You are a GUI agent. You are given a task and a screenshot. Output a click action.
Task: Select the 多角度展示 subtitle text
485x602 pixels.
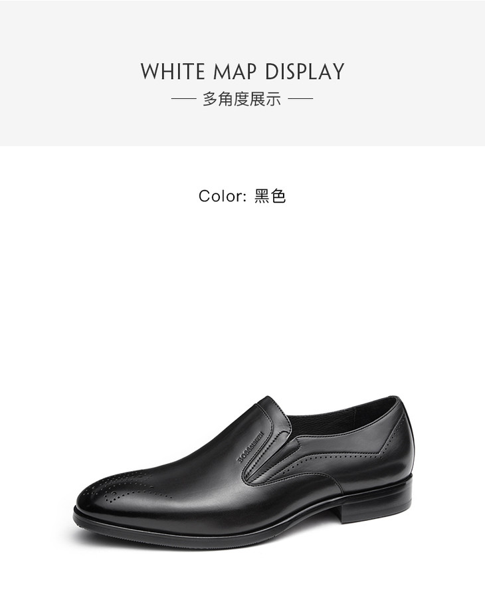point(242,99)
